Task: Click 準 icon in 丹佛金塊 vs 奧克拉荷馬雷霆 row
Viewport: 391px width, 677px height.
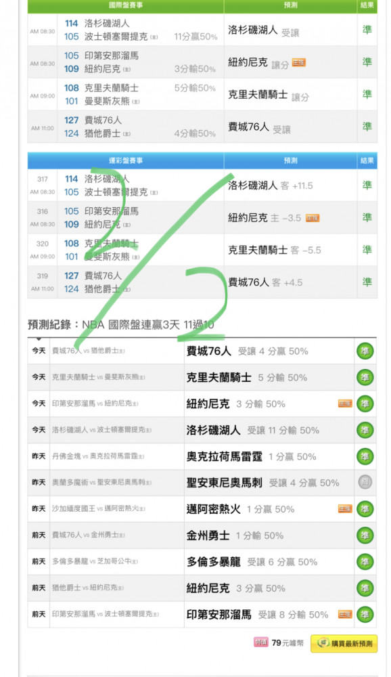Action: (x=365, y=456)
